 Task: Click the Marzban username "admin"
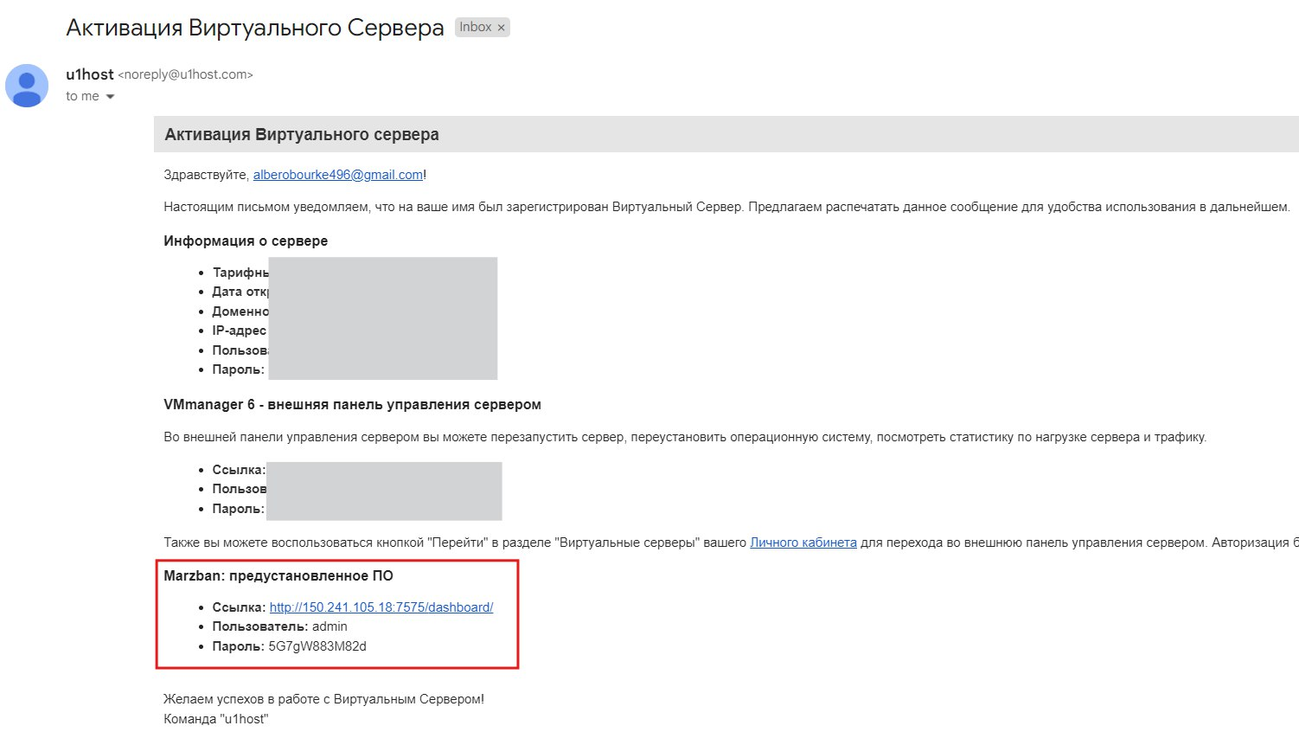pyautogui.click(x=330, y=626)
